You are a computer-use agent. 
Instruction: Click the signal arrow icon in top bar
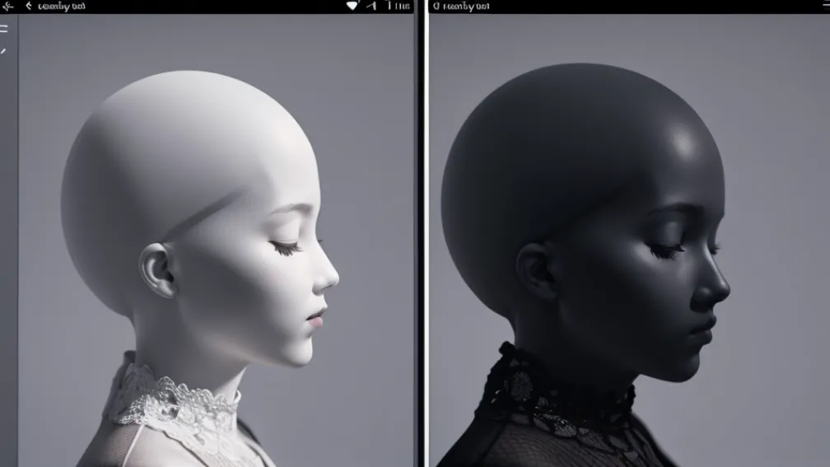tap(371, 6)
